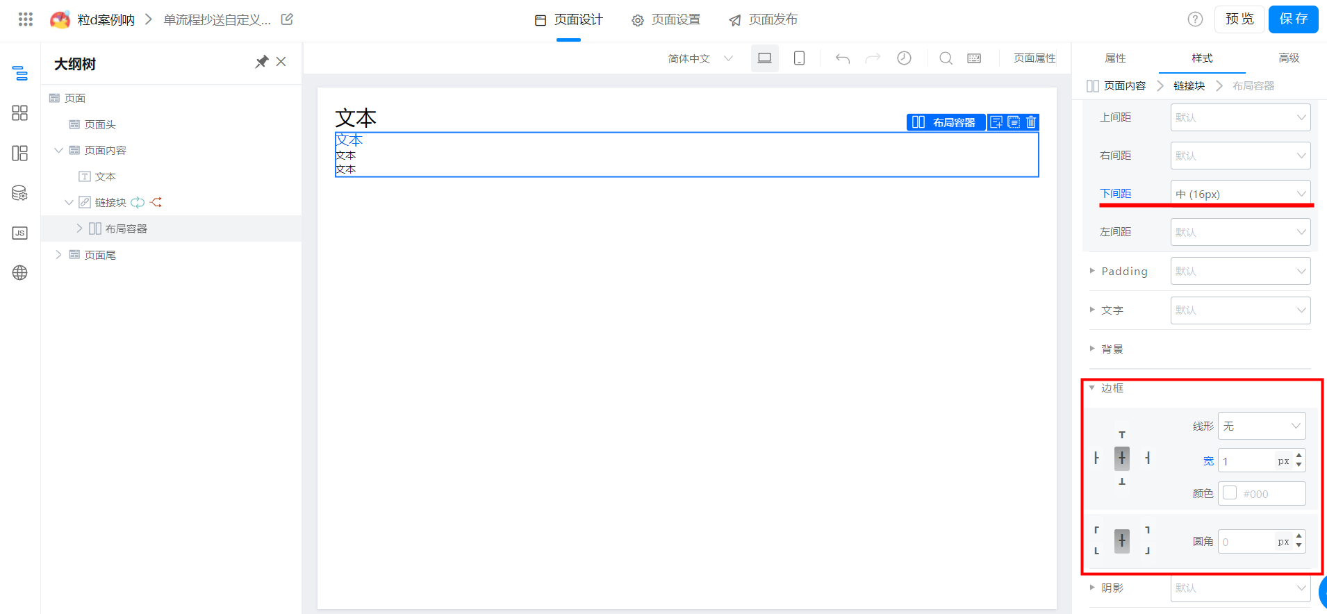The image size is (1327, 614).
Task: Open the history clock icon
Action: (904, 58)
